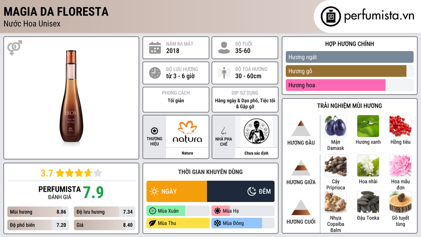Click the Hương đầu pyramid icon
This screenshot has height=237, width=421.
pyautogui.click(x=301, y=128)
